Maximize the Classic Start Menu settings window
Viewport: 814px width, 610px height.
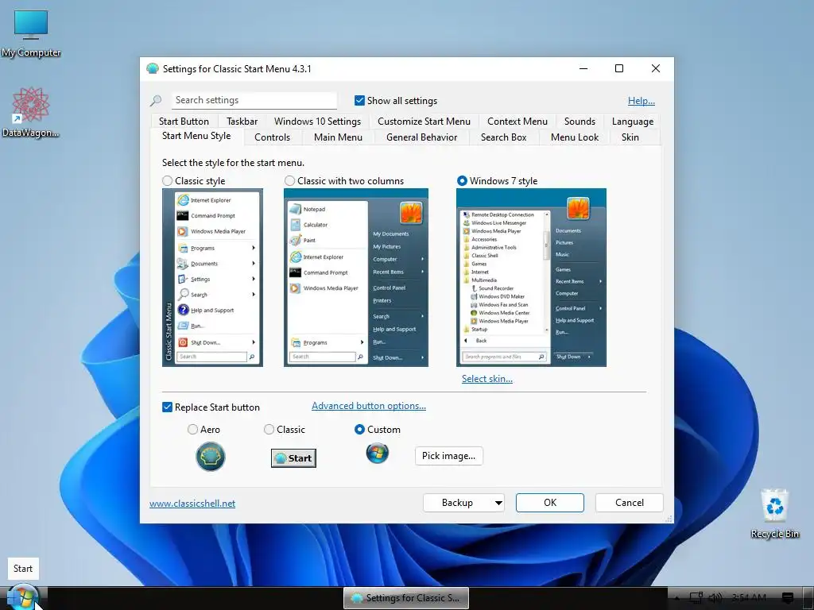[x=618, y=68]
